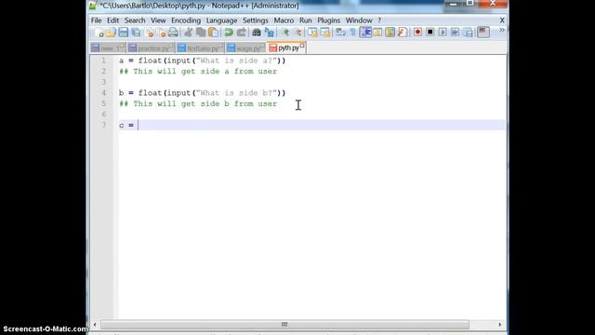The width and height of the screenshot is (595, 335).
Task: Click the Open file folder icon
Action: 111,33
